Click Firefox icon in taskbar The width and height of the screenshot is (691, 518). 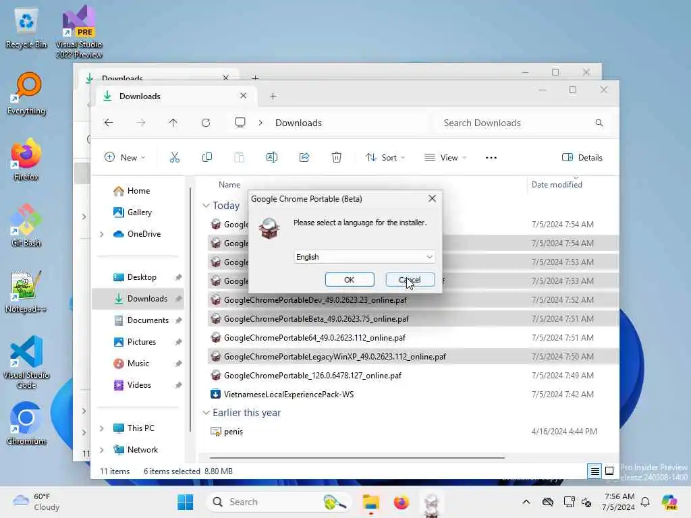(x=401, y=502)
